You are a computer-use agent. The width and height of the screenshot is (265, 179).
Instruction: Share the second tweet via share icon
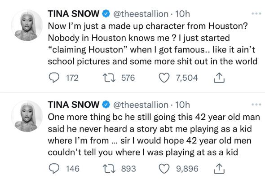[x=219, y=169]
